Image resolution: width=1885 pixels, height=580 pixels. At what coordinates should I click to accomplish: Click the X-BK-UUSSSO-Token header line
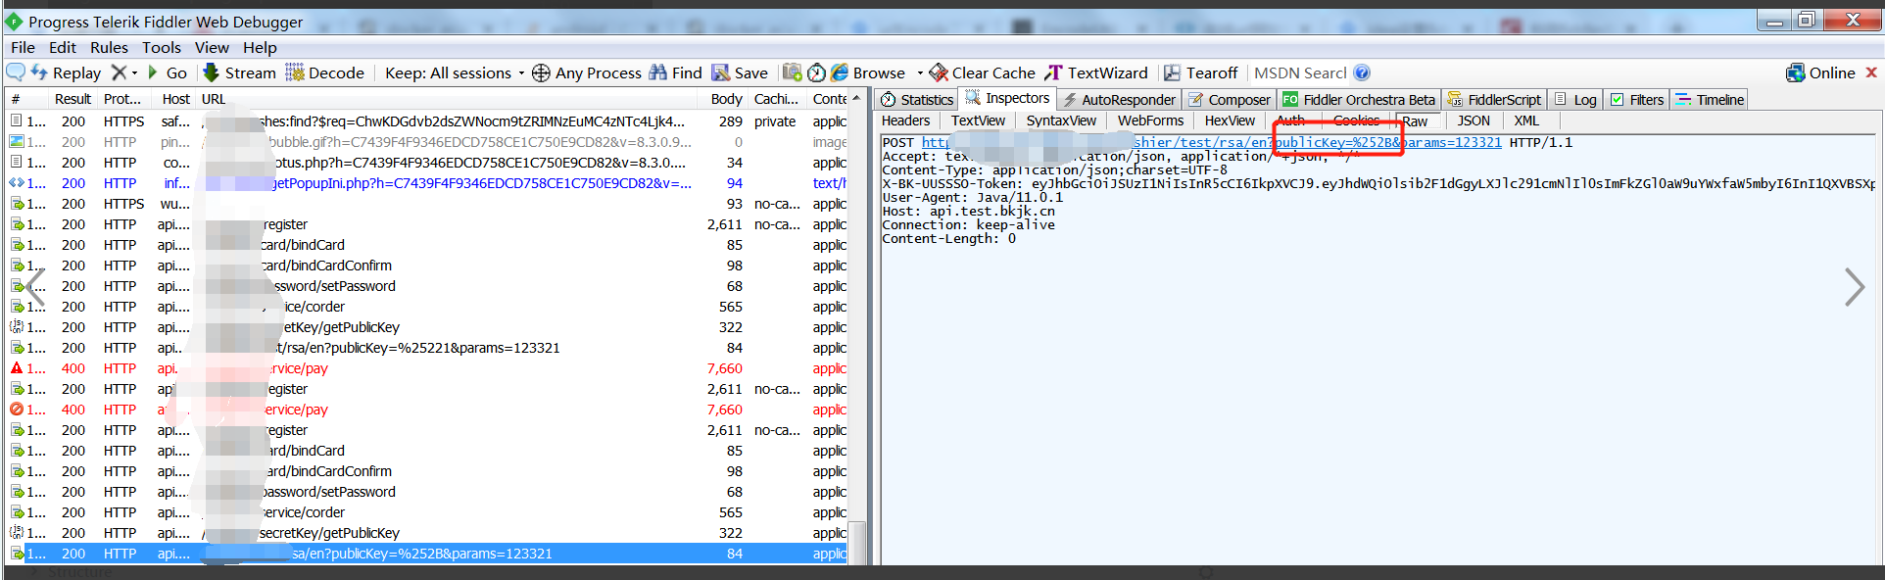(x=1379, y=183)
